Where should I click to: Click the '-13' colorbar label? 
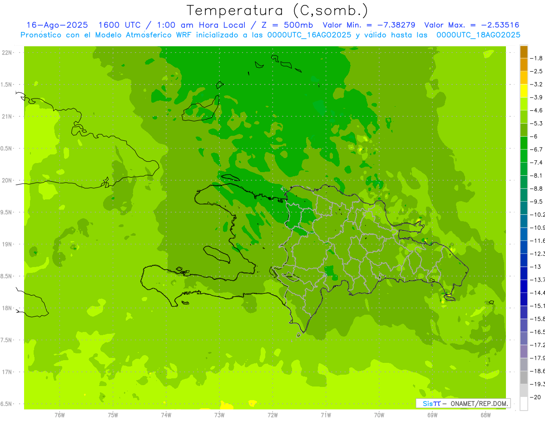(536, 267)
